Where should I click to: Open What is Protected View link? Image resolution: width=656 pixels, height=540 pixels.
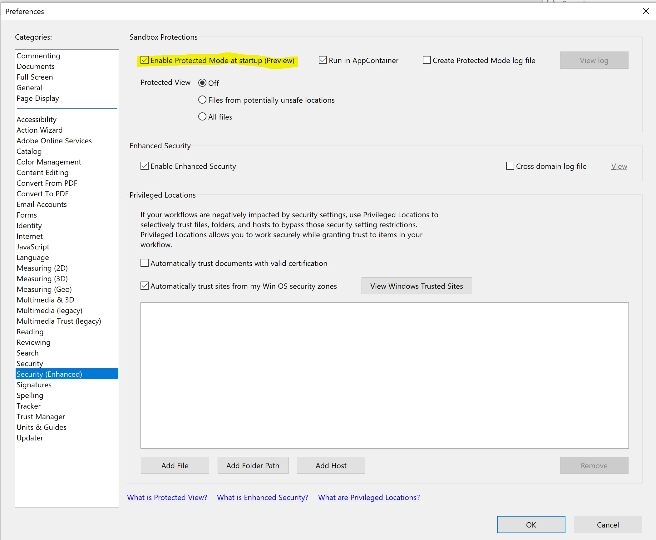pos(167,498)
